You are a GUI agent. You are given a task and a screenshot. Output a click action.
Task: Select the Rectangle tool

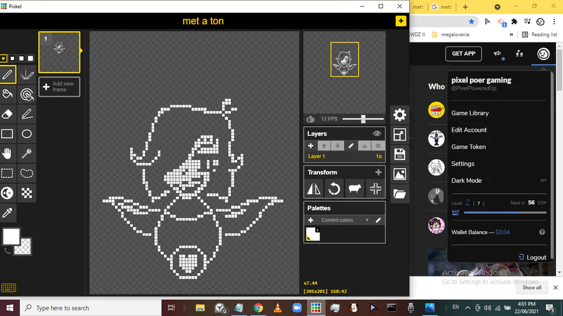click(x=7, y=134)
